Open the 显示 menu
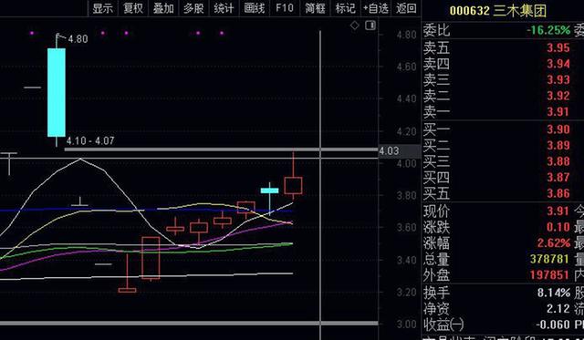Screen dimensions: 584x340 pos(103,8)
